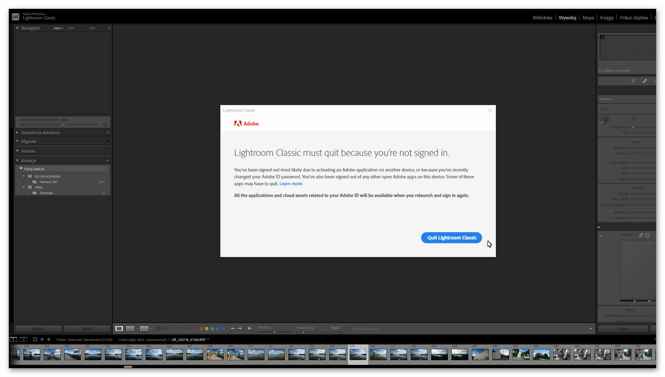Click the add collection plus icon
The image size is (665, 377).
(x=108, y=161)
